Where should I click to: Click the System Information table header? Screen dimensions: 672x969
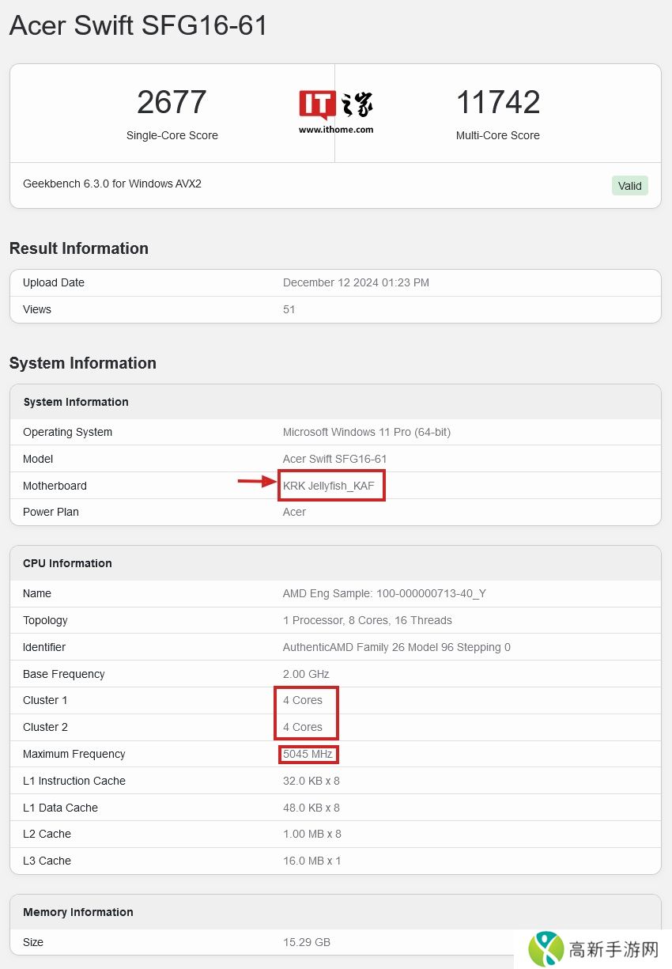click(x=76, y=402)
